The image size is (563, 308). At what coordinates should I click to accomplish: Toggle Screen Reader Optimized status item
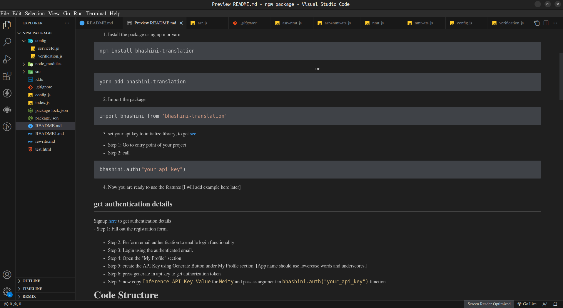(x=489, y=304)
